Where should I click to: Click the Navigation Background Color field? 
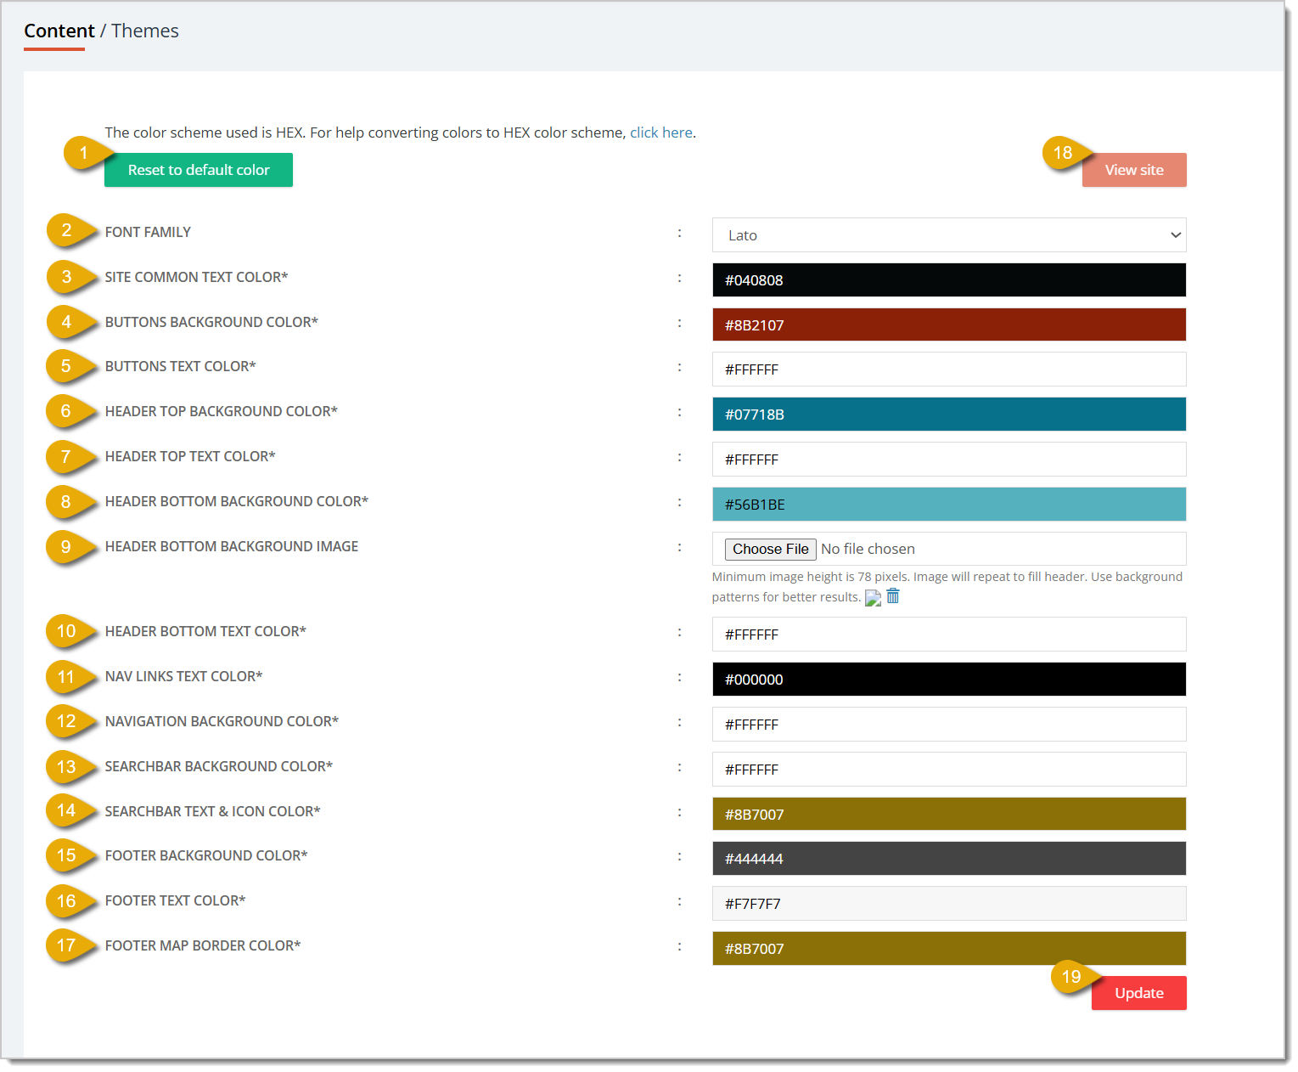pos(949,725)
